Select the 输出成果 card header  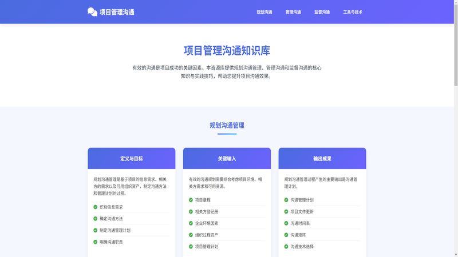(x=322, y=159)
